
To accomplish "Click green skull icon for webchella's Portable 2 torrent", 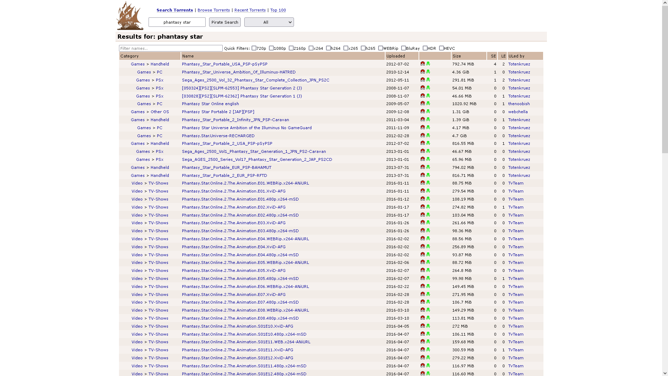I will pyautogui.click(x=428, y=111).
